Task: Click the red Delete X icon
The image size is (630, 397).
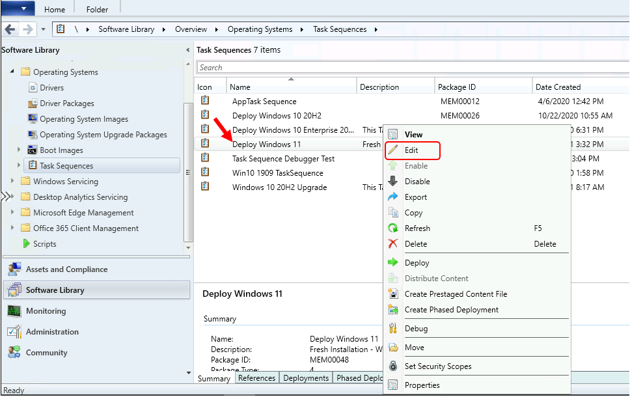Action: 393,243
